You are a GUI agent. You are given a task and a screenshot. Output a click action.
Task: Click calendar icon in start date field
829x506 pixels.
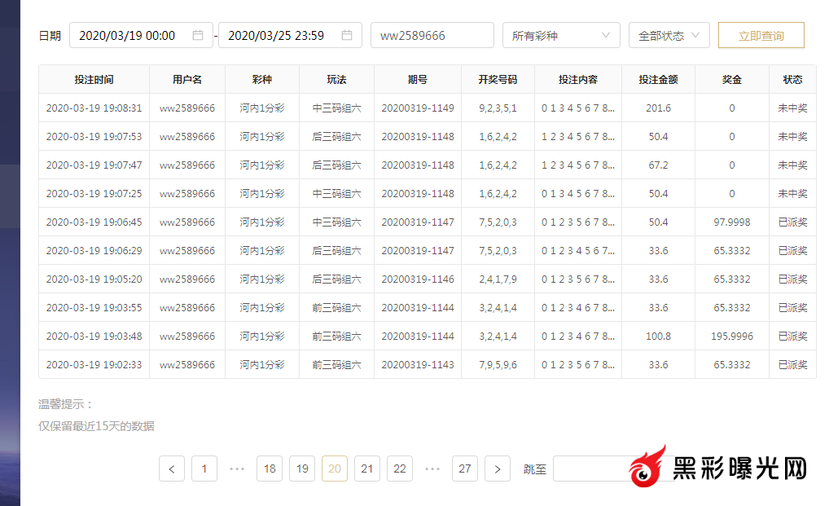coord(198,35)
